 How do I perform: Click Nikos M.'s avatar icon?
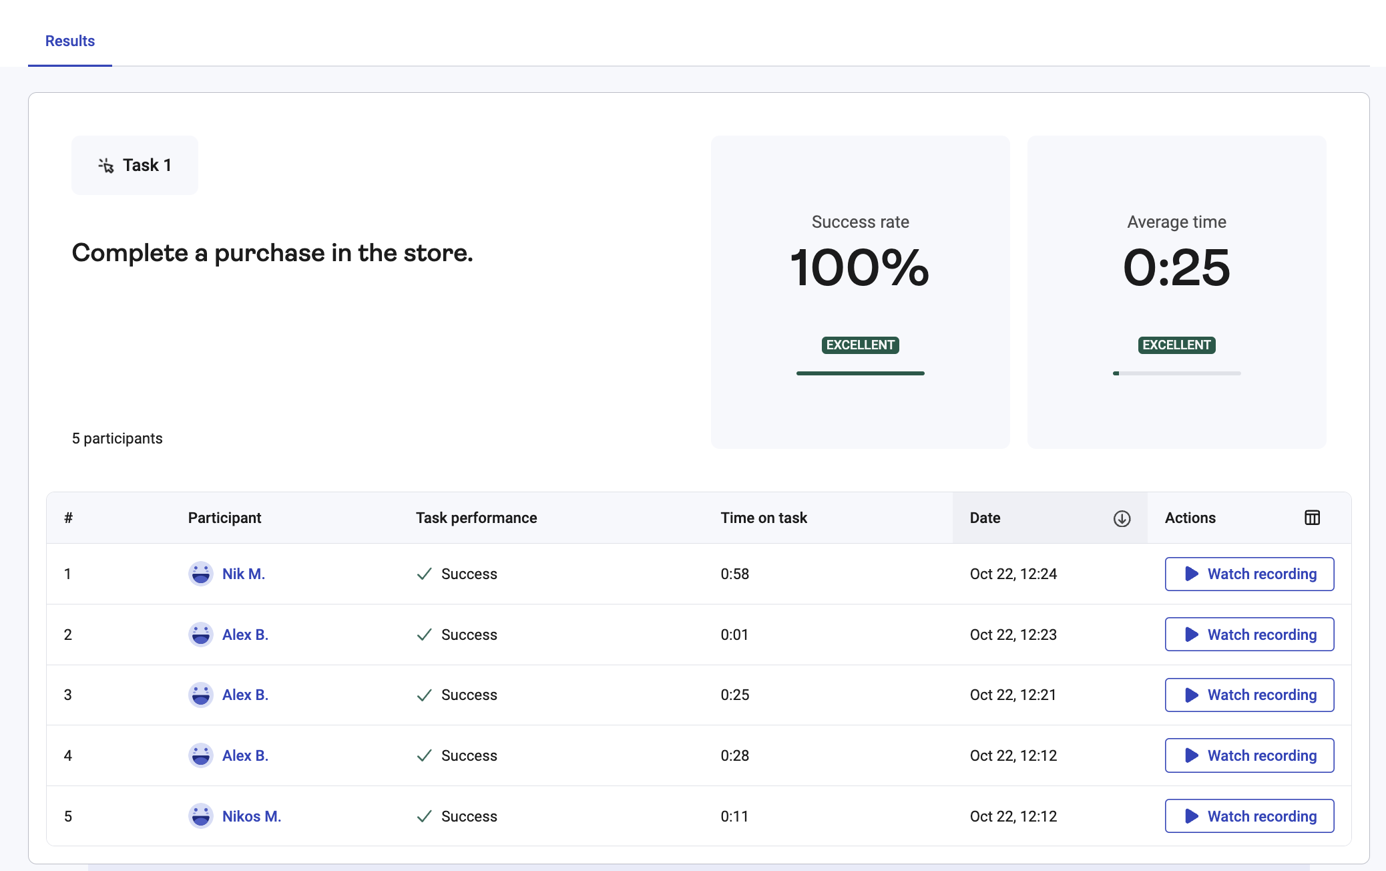click(x=201, y=816)
